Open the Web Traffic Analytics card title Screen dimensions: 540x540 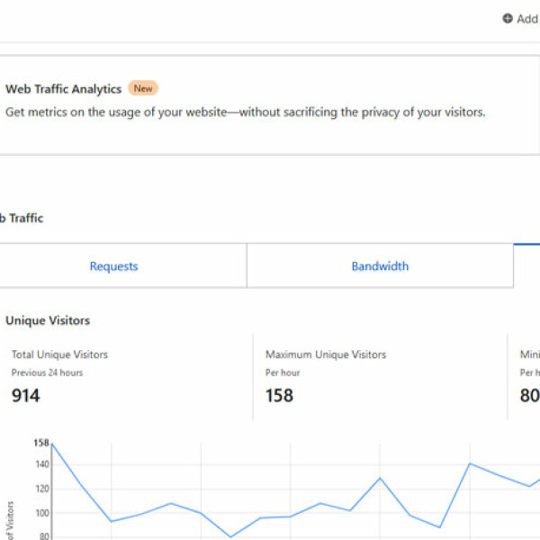point(63,89)
